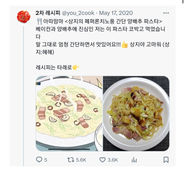The width and height of the screenshot is (185, 169).
Task: Click the 5.6K retweet count
Action: pos(81,160)
